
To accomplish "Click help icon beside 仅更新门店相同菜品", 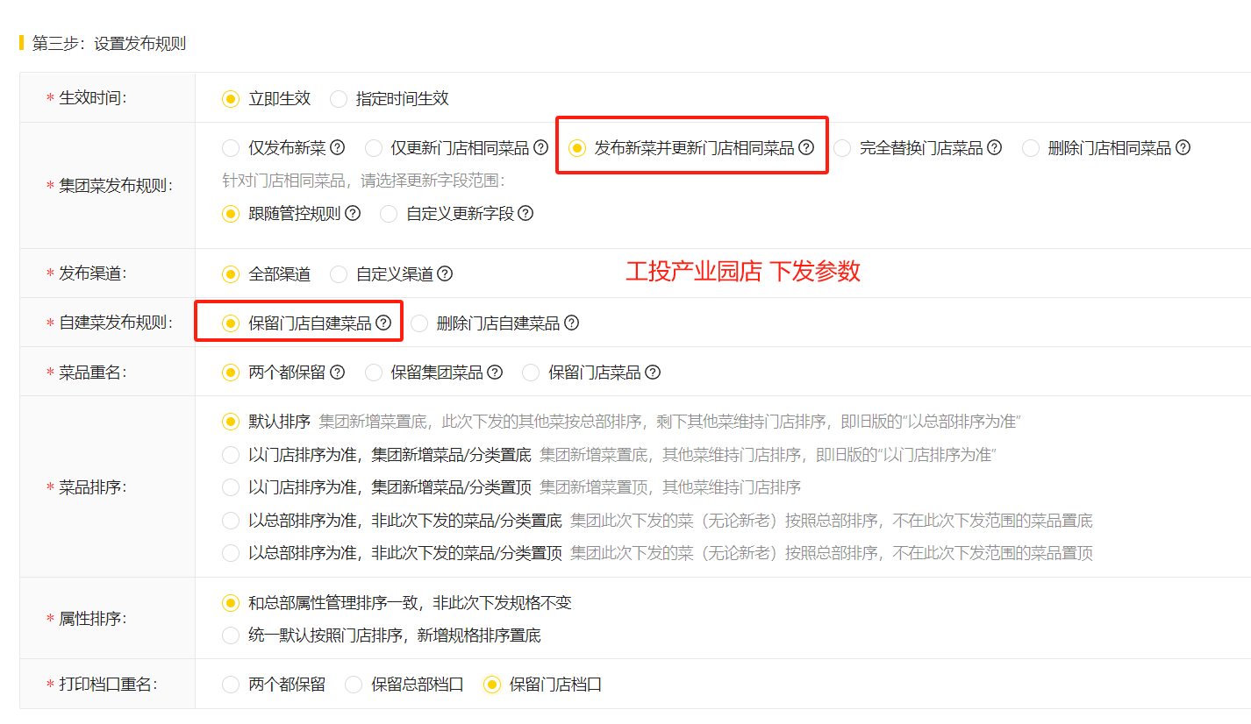I will 540,148.
